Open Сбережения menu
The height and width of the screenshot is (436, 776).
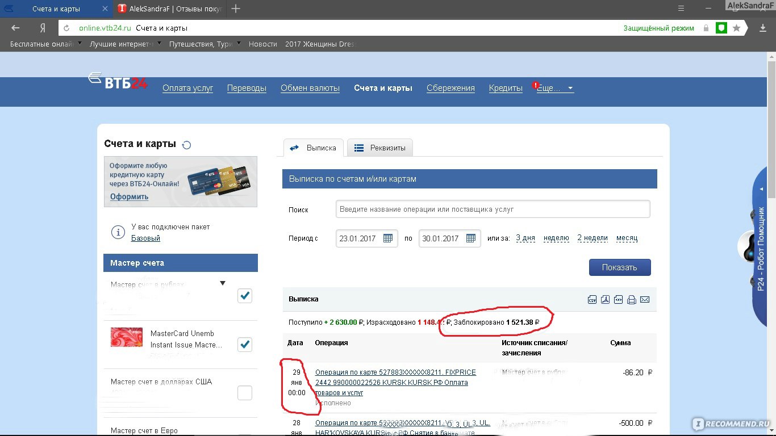(x=450, y=88)
